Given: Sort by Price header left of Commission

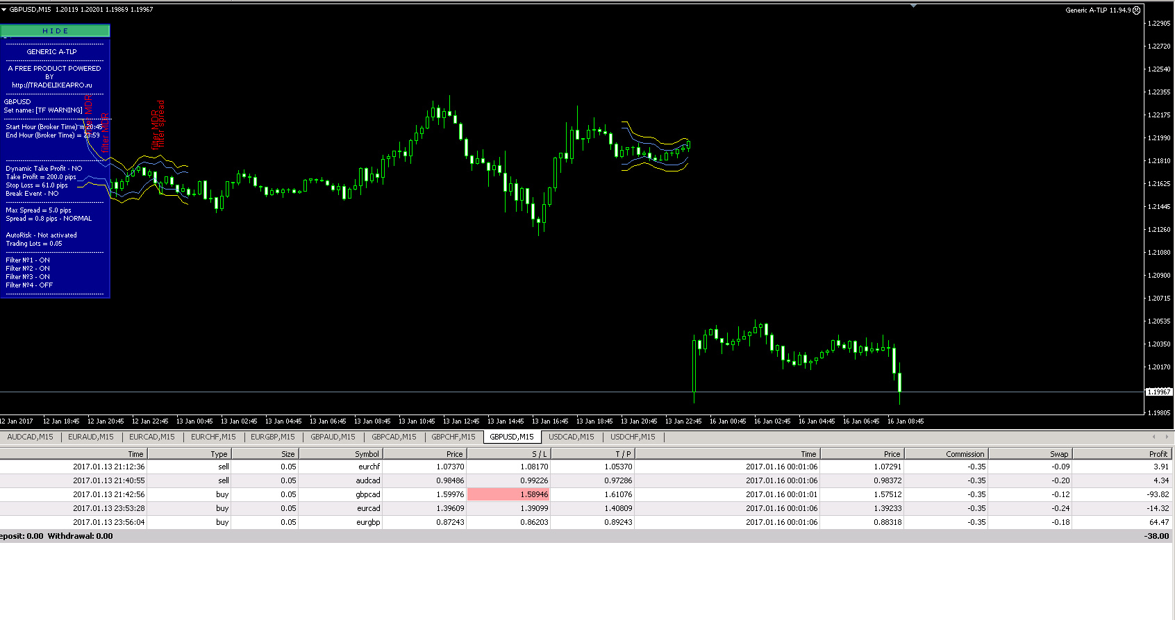Looking at the screenshot, I should 862,454.
